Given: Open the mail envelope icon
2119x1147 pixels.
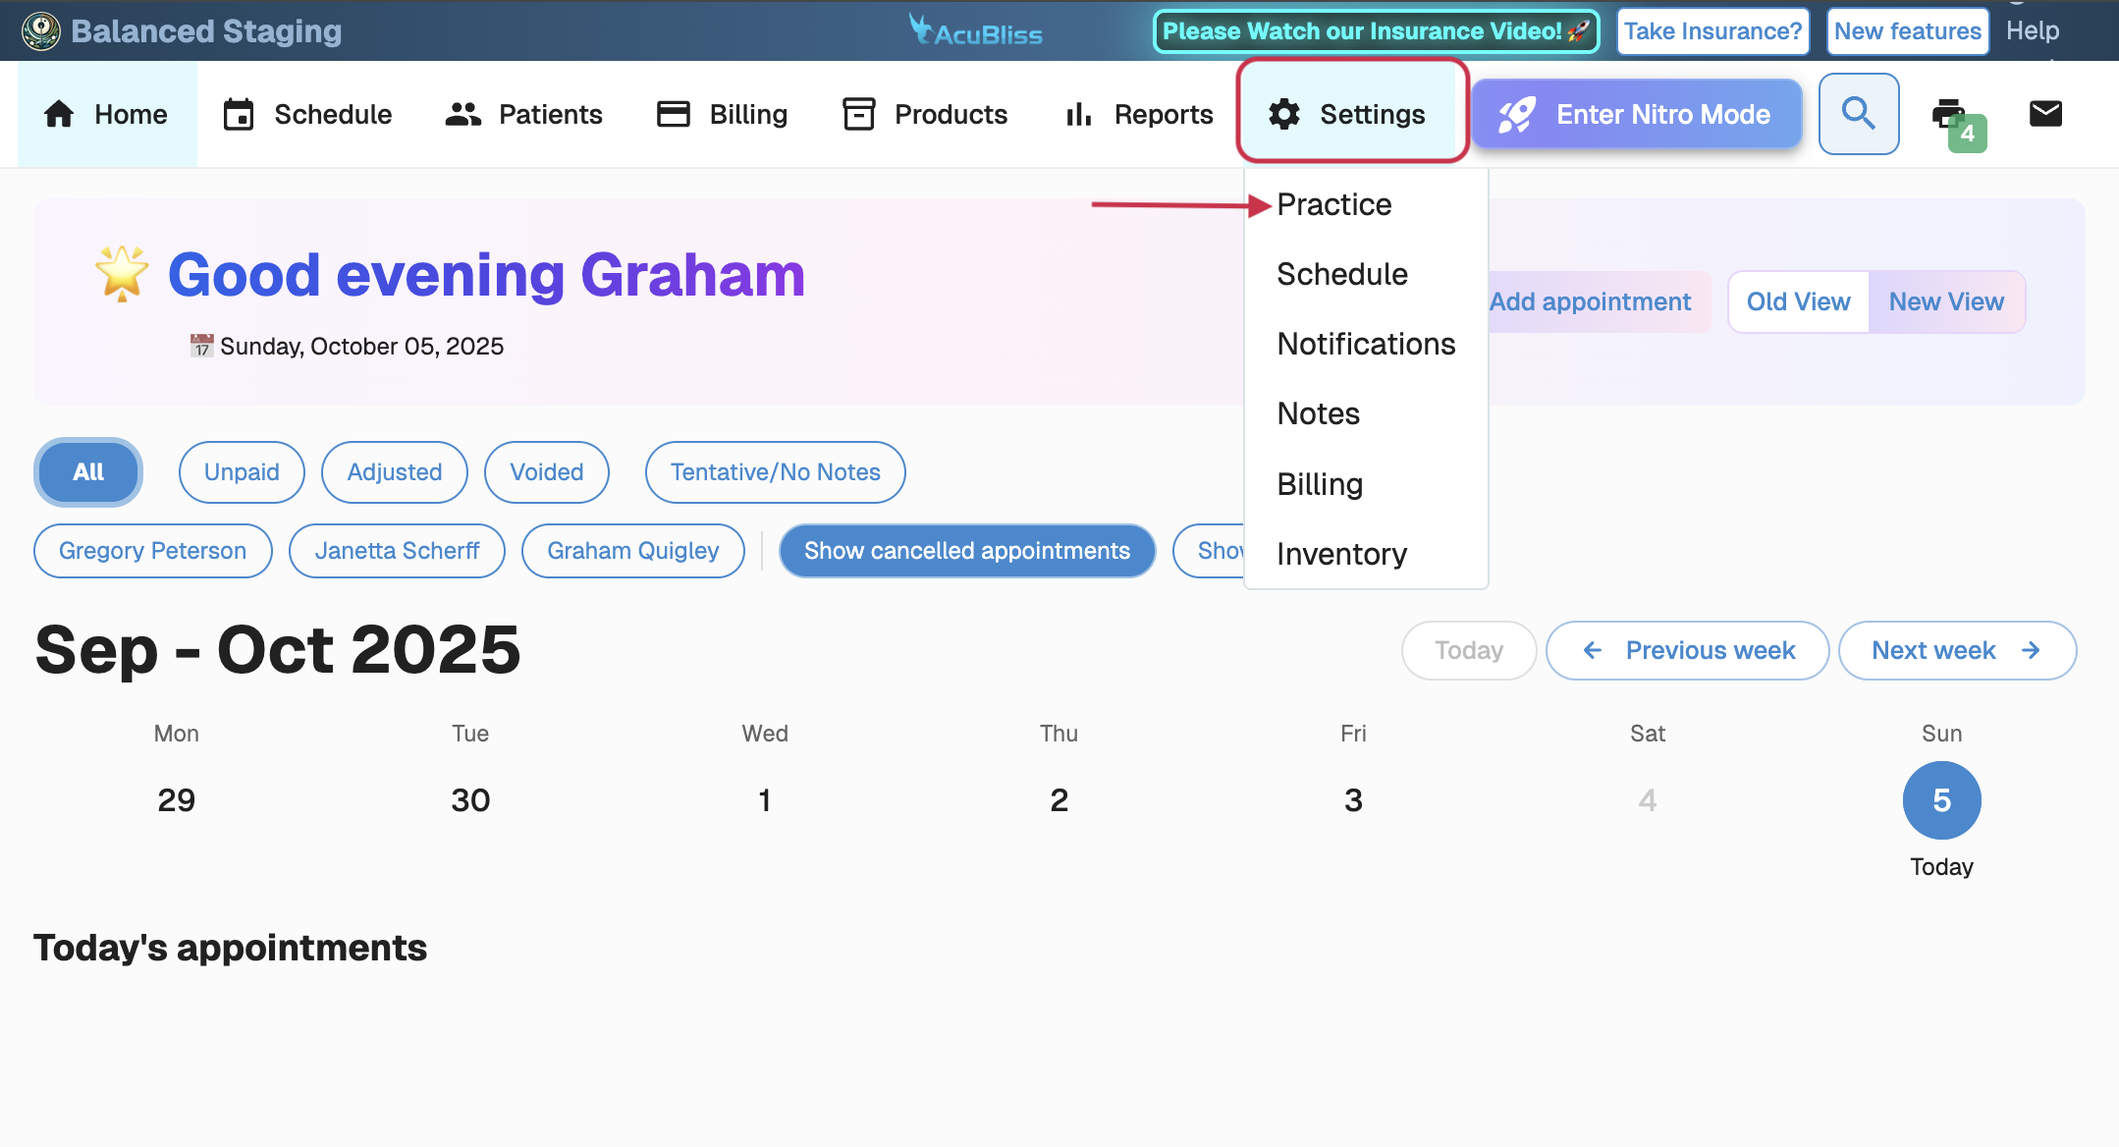Looking at the screenshot, I should (x=2045, y=114).
